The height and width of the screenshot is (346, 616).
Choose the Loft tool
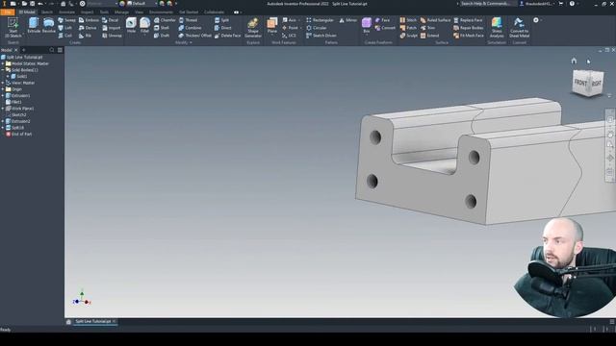(x=65, y=28)
